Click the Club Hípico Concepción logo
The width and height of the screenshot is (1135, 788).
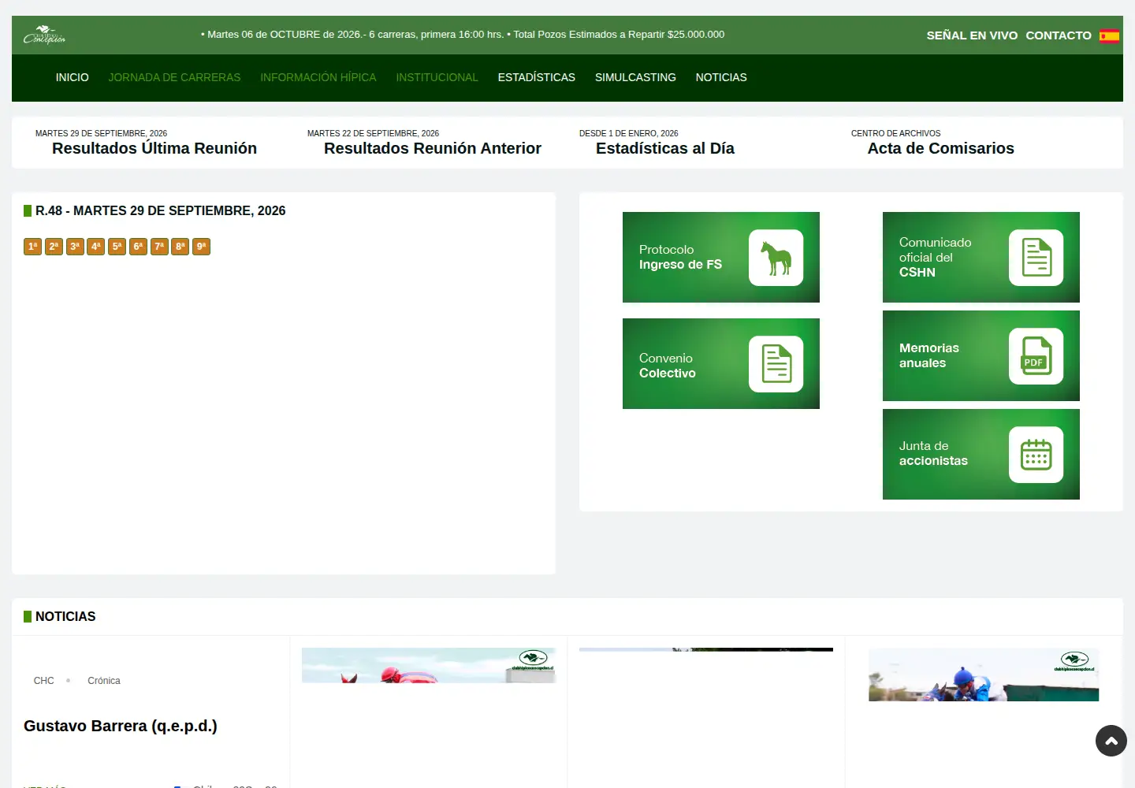click(44, 35)
